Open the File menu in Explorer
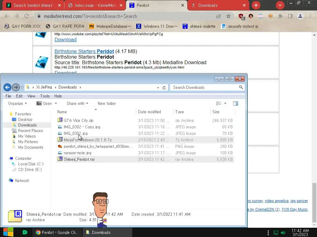This screenshot has width=317, height=237. click(8, 96)
